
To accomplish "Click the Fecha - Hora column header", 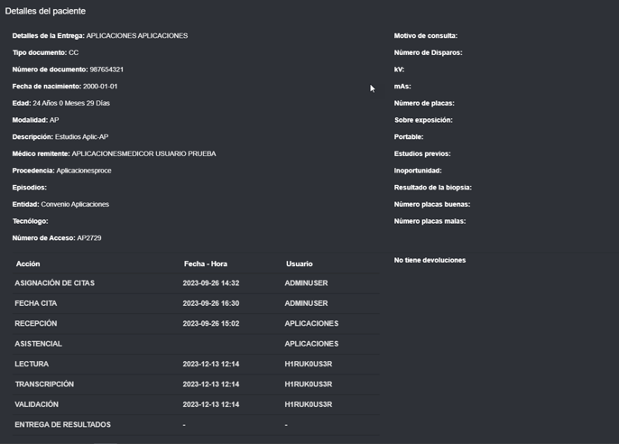I will (x=206, y=264).
